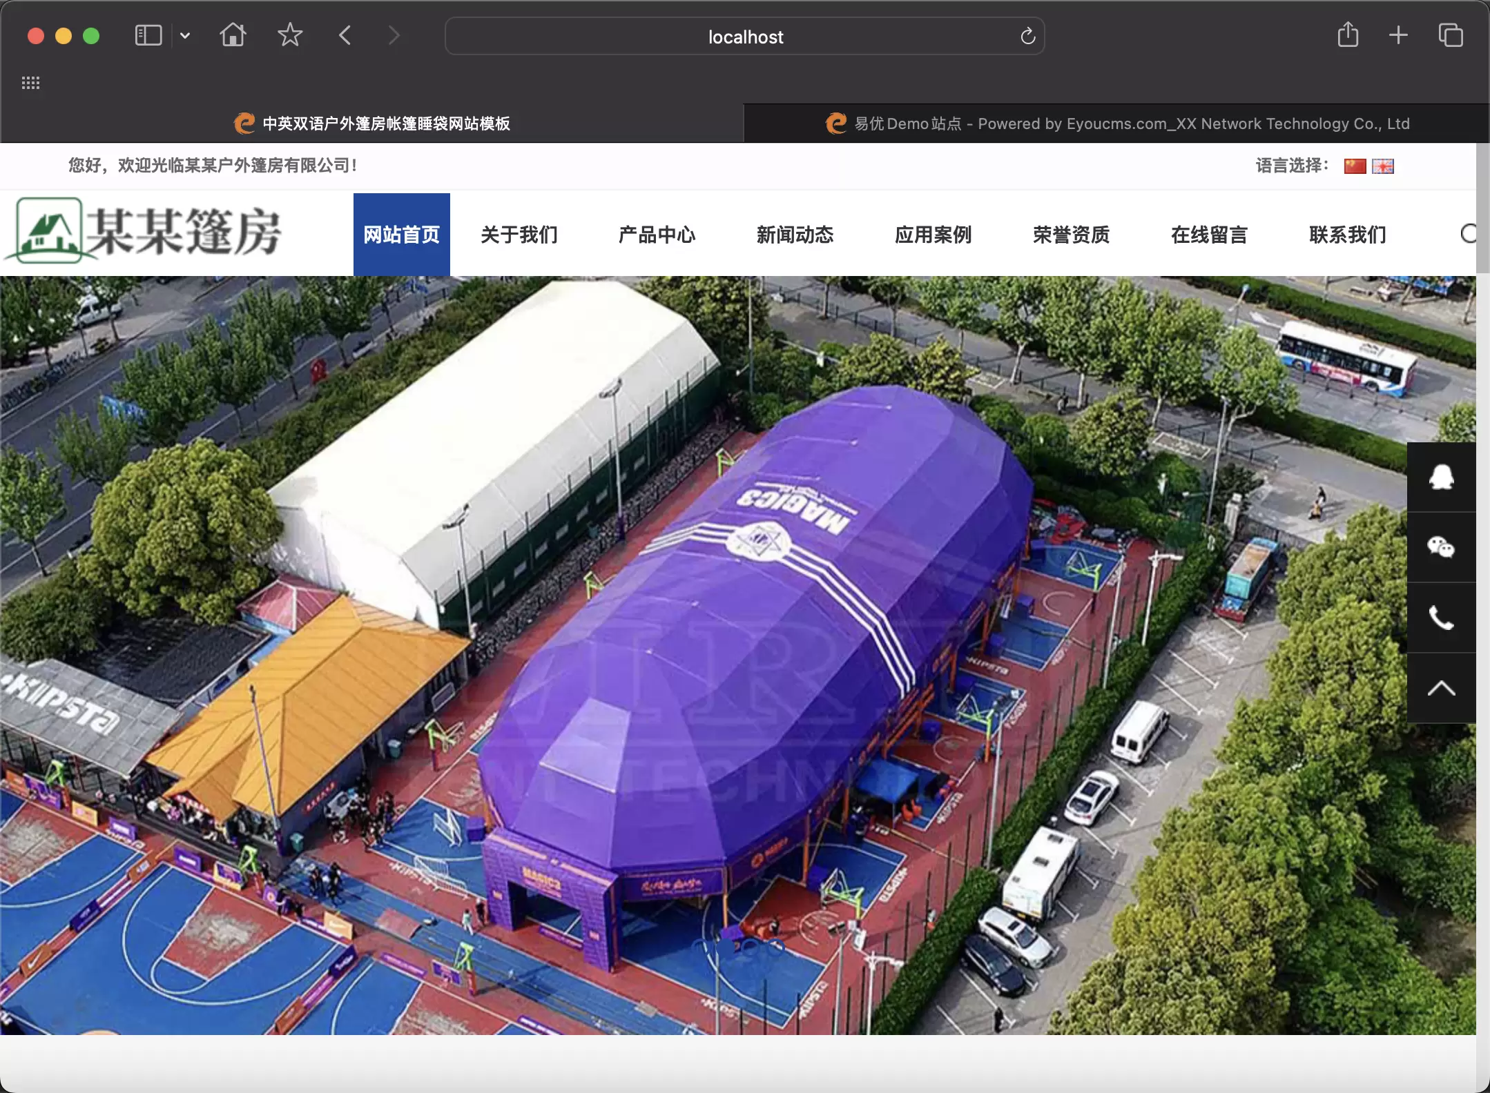Open the 网站首页 menu item

(402, 235)
